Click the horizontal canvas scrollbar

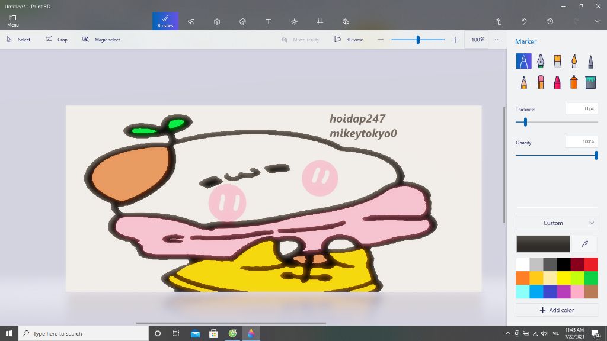point(231,323)
